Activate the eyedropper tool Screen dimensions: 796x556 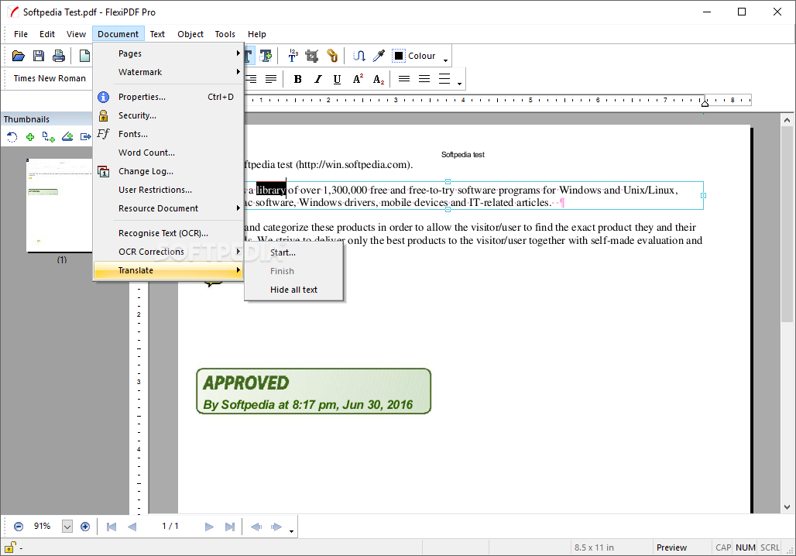tap(379, 56)
